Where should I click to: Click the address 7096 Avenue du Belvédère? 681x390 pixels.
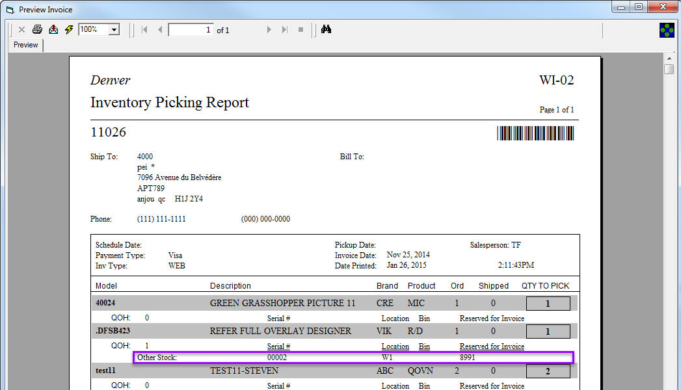[179, 177]
